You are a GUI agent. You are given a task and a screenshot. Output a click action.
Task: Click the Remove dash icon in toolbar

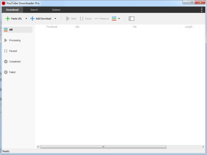click(x=97, y=19)
